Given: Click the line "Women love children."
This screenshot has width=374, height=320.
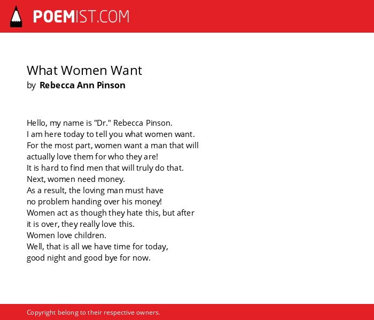Looking at the screenshot, I should 66,235.
